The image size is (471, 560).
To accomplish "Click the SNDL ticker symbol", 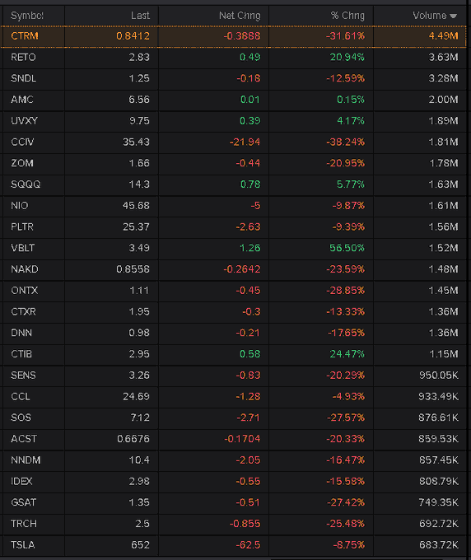I will tap(23, 78).
